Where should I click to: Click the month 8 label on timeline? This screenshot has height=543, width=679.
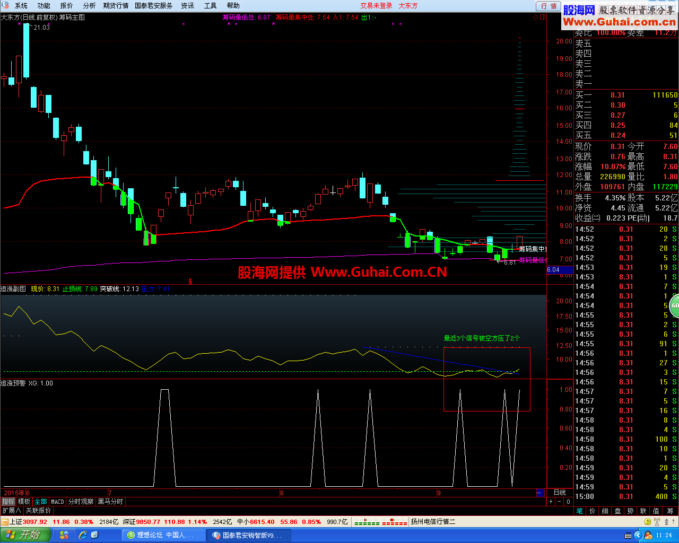(282, 493)
